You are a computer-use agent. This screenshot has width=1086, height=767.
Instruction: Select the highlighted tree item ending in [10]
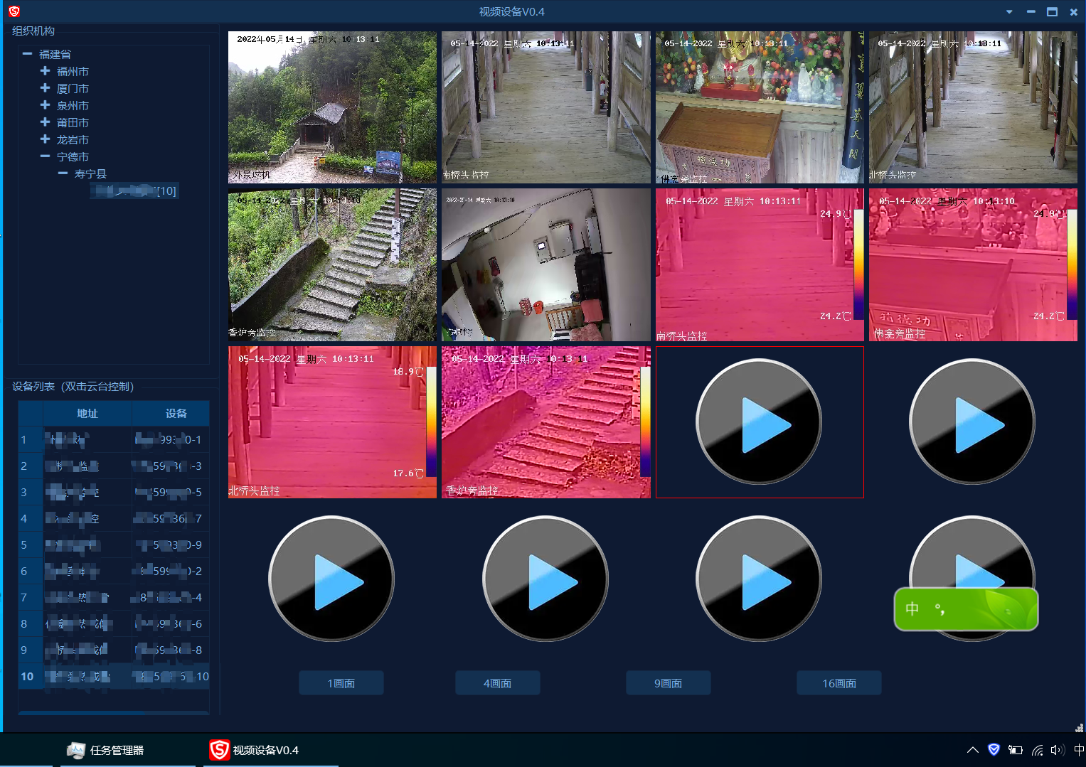pos(134,191)
